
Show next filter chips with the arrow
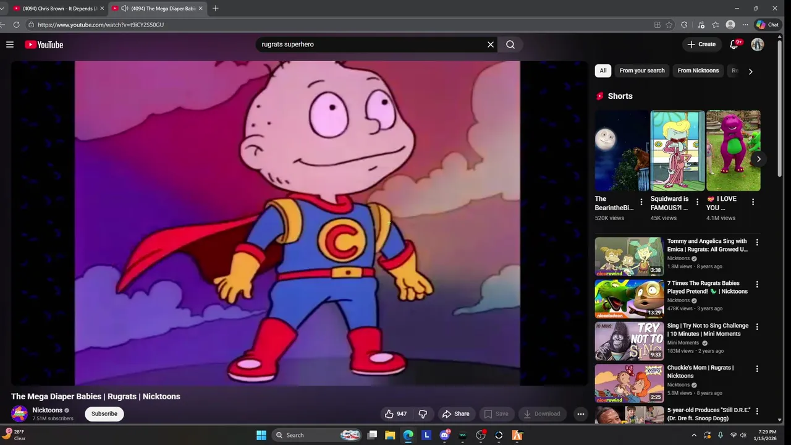tap(750, 71)
